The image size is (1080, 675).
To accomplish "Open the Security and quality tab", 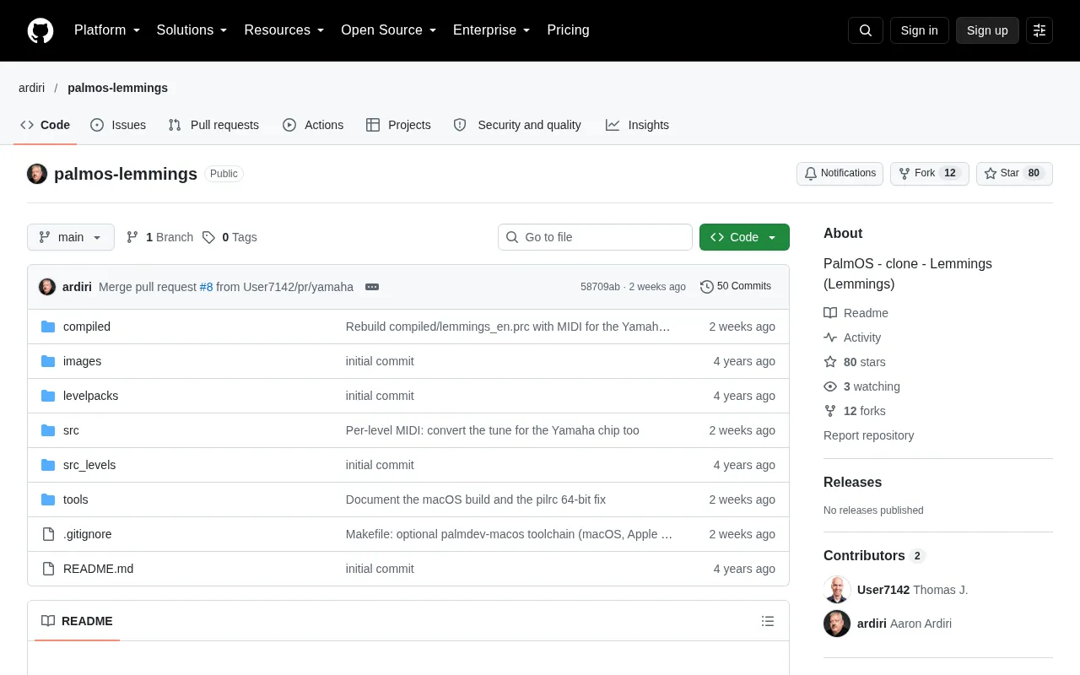I will click(517, 125).
